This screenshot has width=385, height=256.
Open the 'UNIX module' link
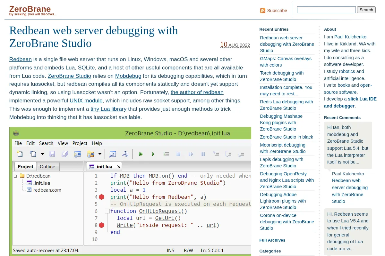tap(86, 100)
